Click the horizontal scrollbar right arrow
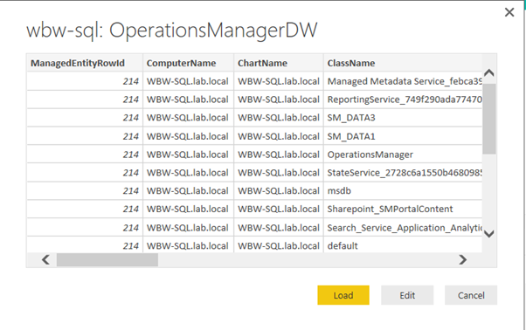This screenshot has height=330, width=526. [462, 259]
